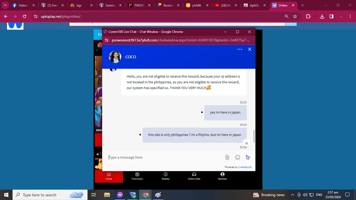Open a new Chrome tab
356x200 pixels.
pyautogui.click(x=302, y=5)
